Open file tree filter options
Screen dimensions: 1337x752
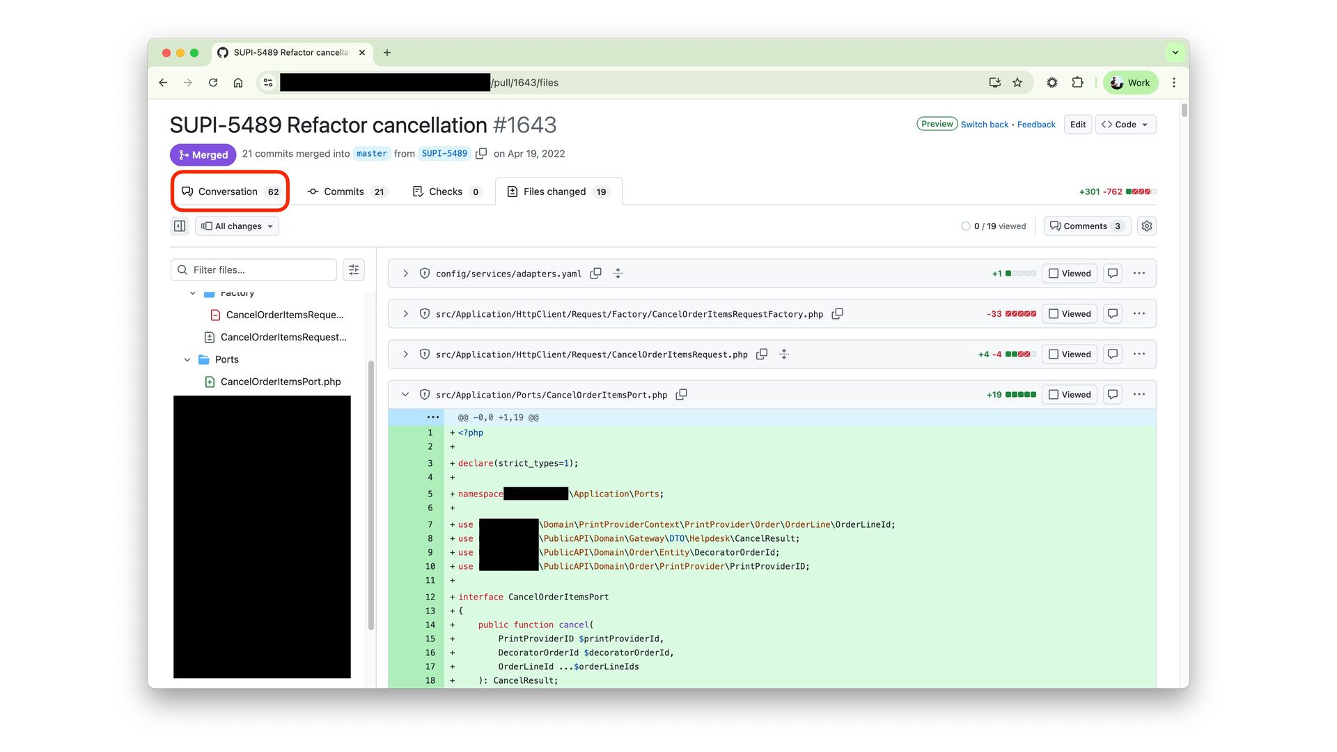pyautogui.click(x=354, y=270)
